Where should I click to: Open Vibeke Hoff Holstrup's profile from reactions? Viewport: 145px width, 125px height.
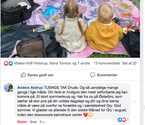pyautogui.click(x=31, y=63)
